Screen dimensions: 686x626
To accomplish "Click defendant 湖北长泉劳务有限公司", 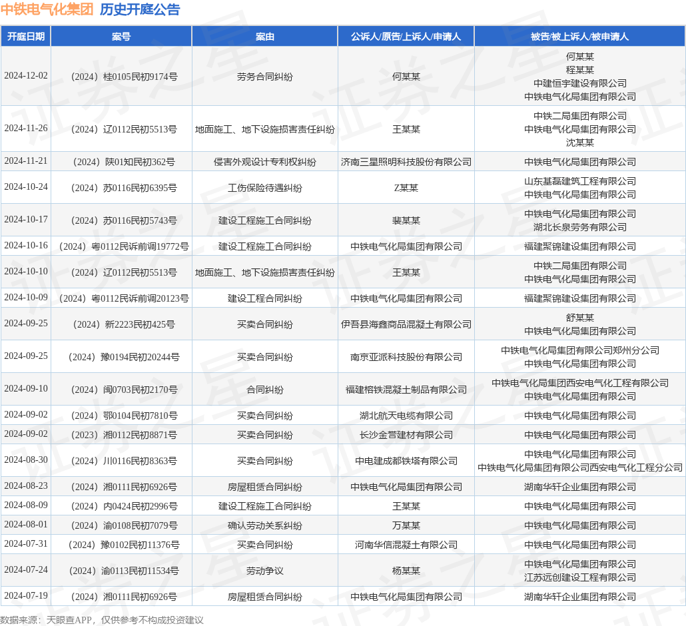I will tap(579, 227).
